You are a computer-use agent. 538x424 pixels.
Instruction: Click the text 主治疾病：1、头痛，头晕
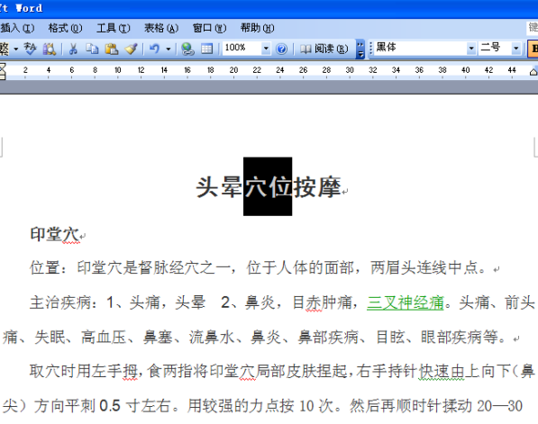(118, 303)
